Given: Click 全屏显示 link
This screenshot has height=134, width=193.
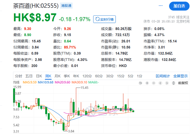Looking at the screenshot, I should (x=180, y=76).
